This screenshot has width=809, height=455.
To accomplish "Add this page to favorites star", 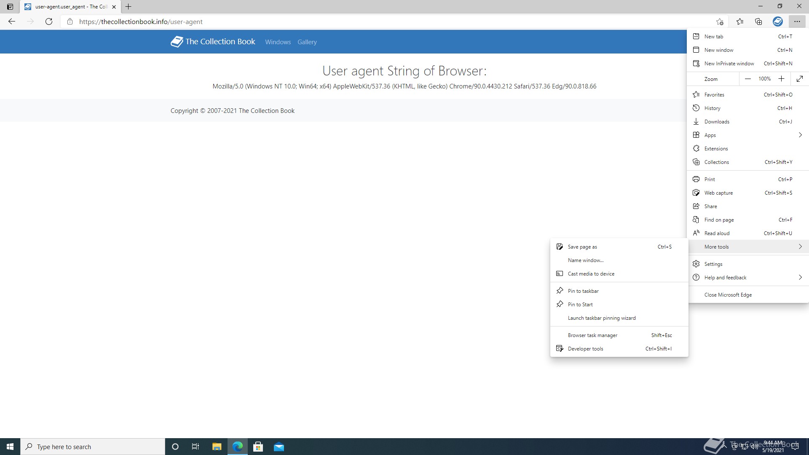I will tap(720, 21).
